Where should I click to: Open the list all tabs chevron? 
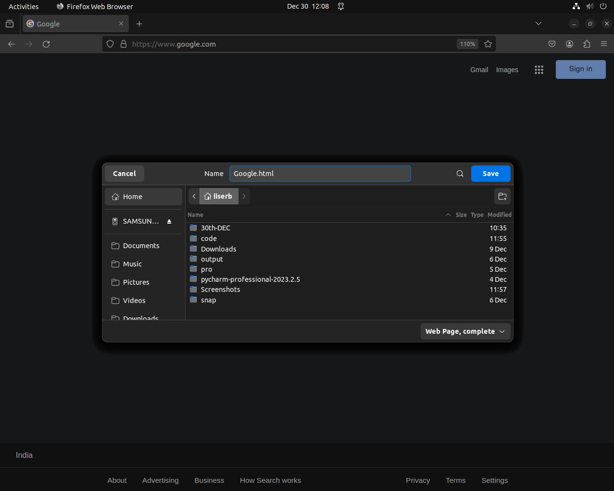coord(539,23)
